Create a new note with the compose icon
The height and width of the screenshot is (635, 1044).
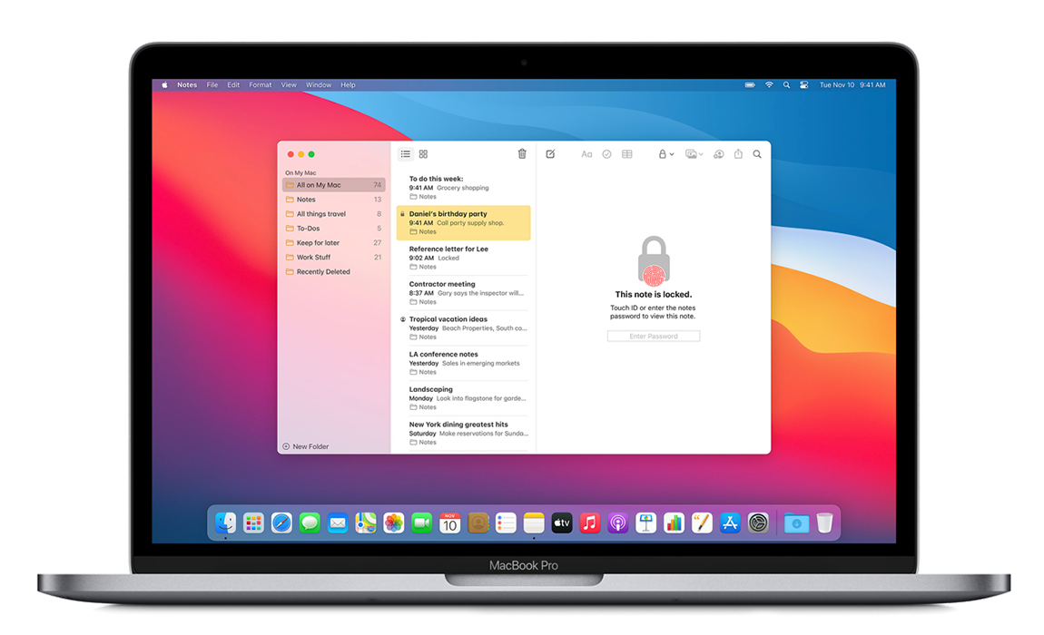[551, 154]
